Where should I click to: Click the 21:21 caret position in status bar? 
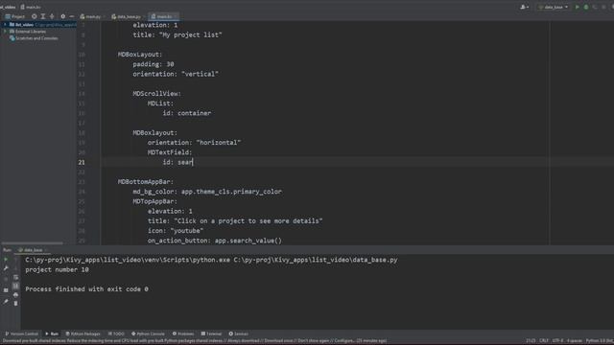[531, 341]
